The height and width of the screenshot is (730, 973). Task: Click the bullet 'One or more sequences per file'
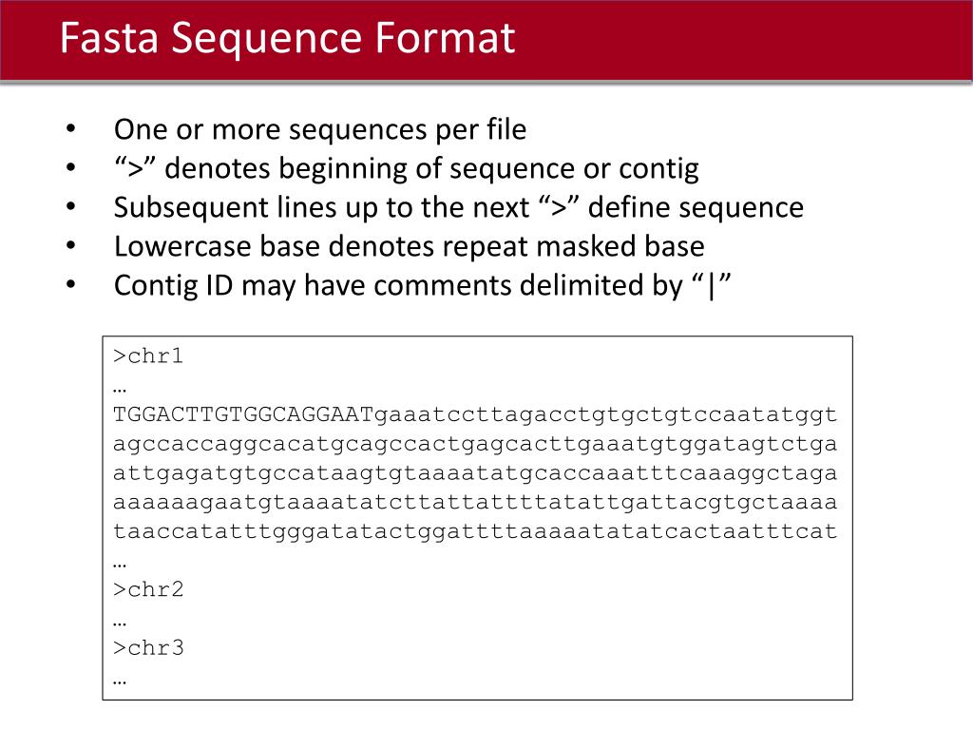320,129
